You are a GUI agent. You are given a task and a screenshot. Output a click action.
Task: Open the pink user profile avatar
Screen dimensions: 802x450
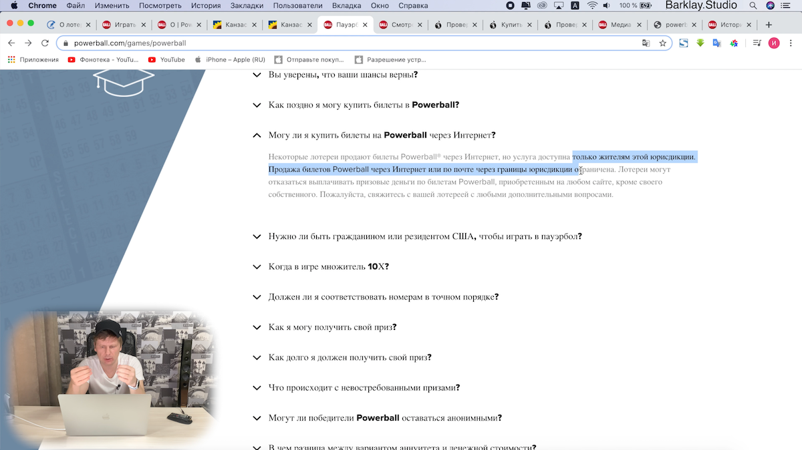[774, 43]
